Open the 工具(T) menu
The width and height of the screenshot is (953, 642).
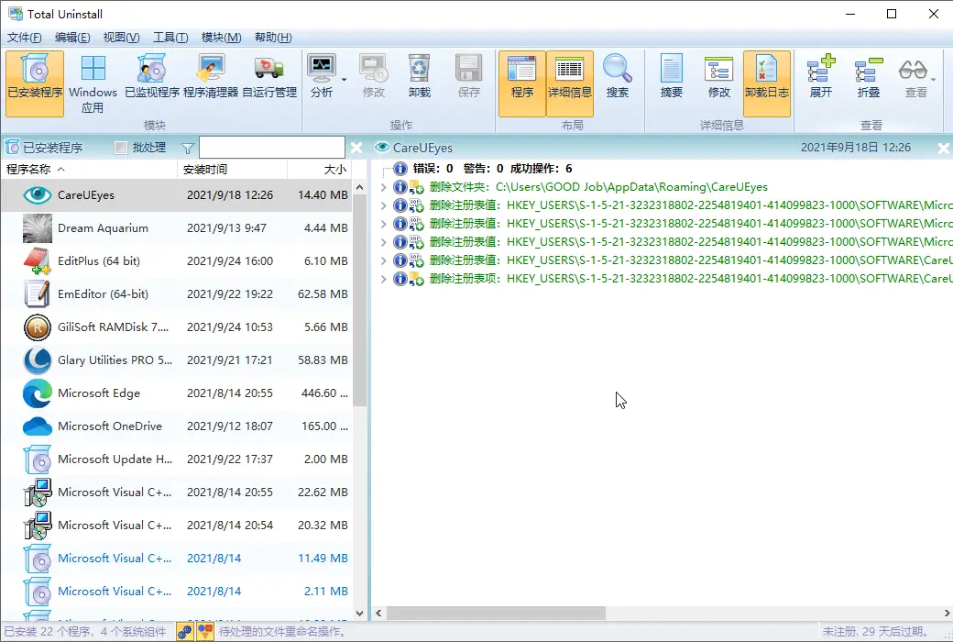pyautogui.click(x=170, y=37)
